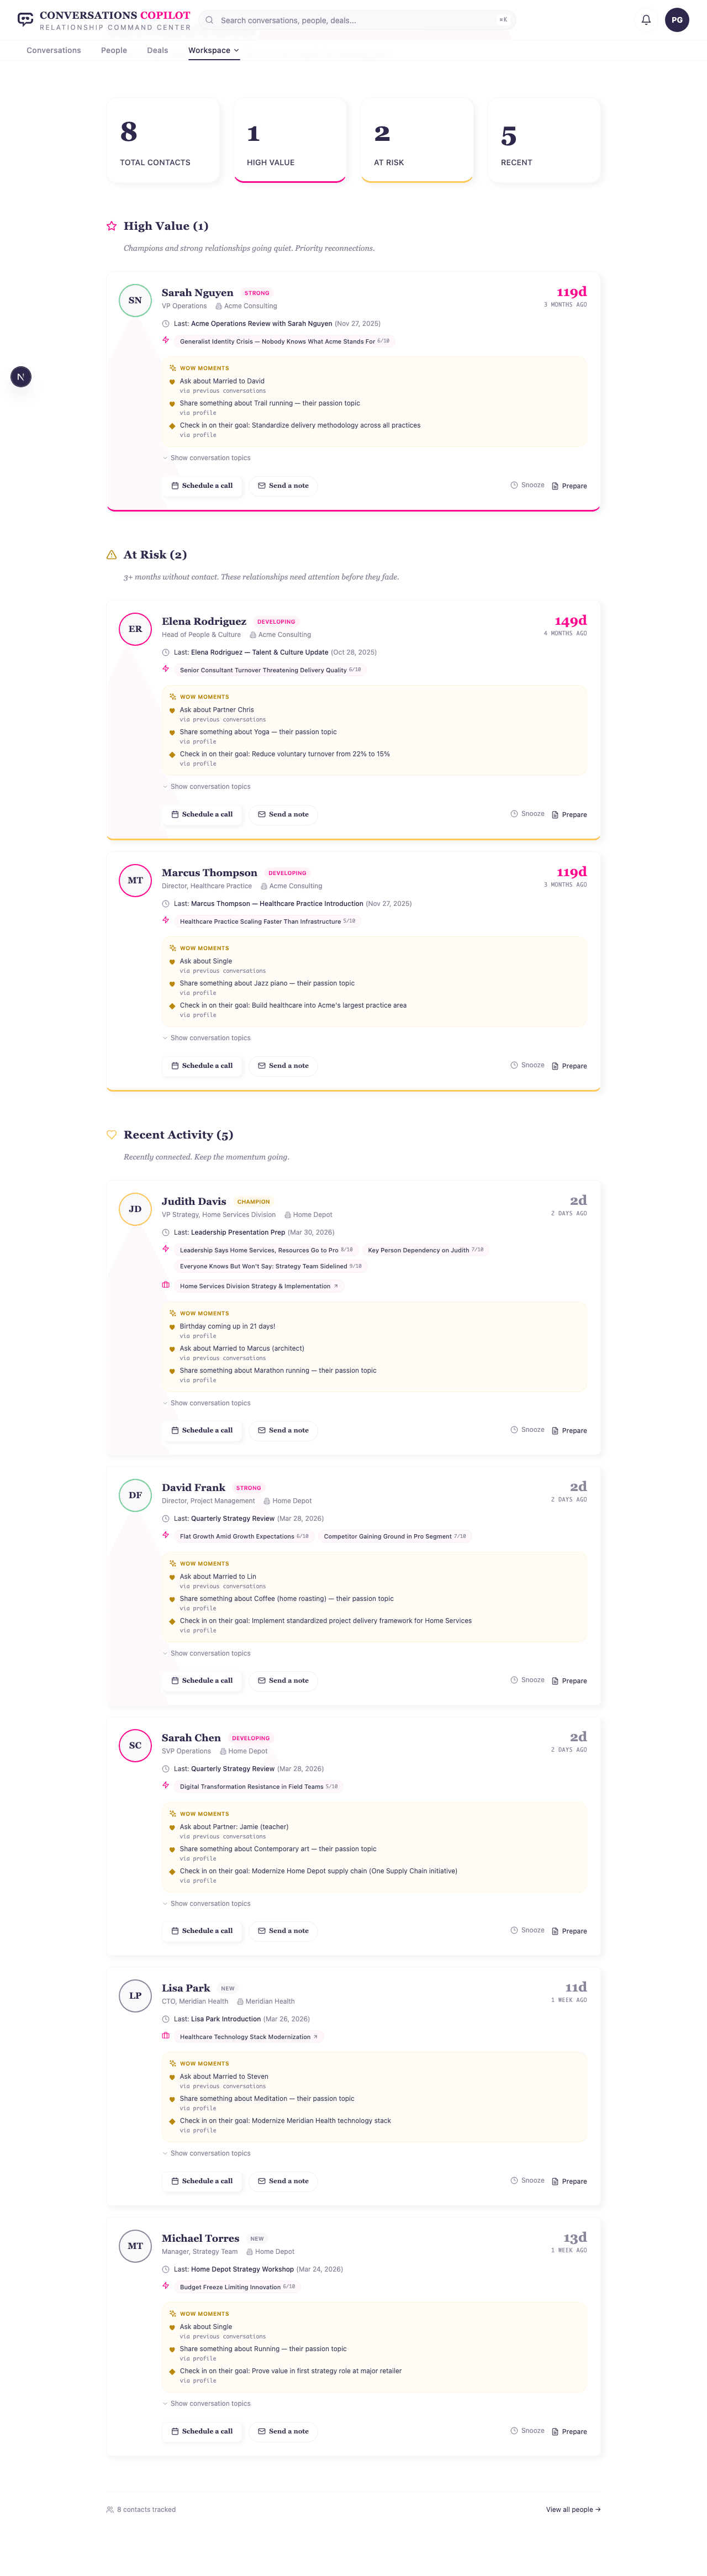Select the At Risk summary card
Image resolution: width=707 pixels, height=2576 pixels.
click(x=416, y=140)
